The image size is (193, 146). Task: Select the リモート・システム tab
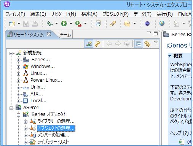(x=29, y=35)
